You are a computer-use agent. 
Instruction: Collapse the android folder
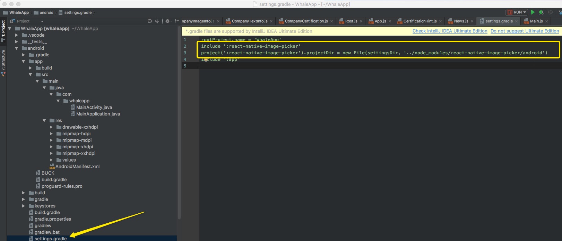[x=16, y=48]
